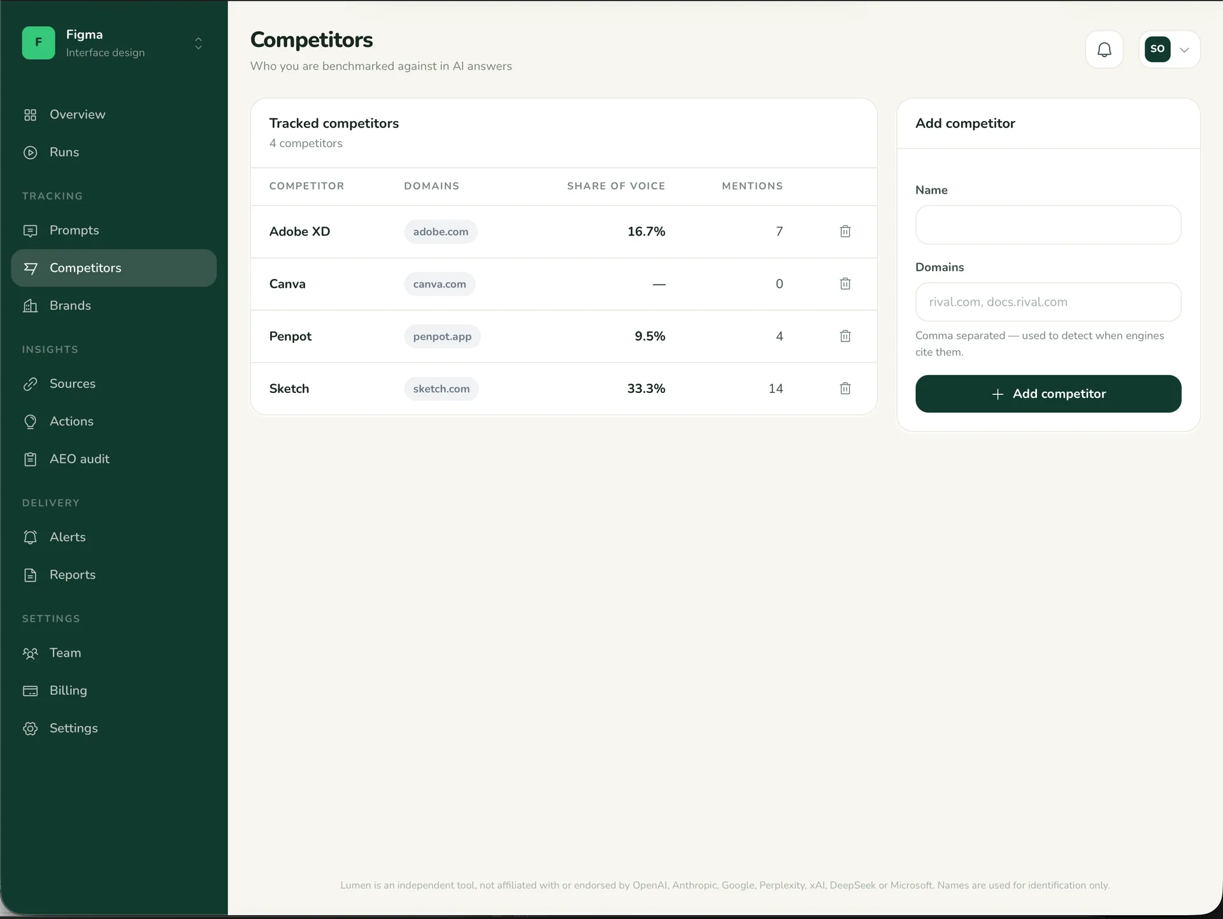
Task: Delete Sketch with its trash icon
Action: point(845,388)
